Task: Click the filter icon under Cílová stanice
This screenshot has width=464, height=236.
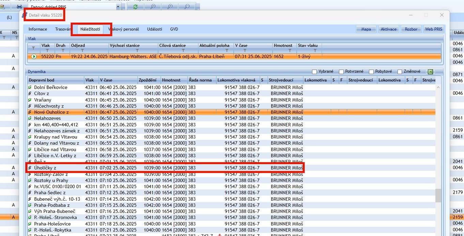Action: tap(183, 50)
